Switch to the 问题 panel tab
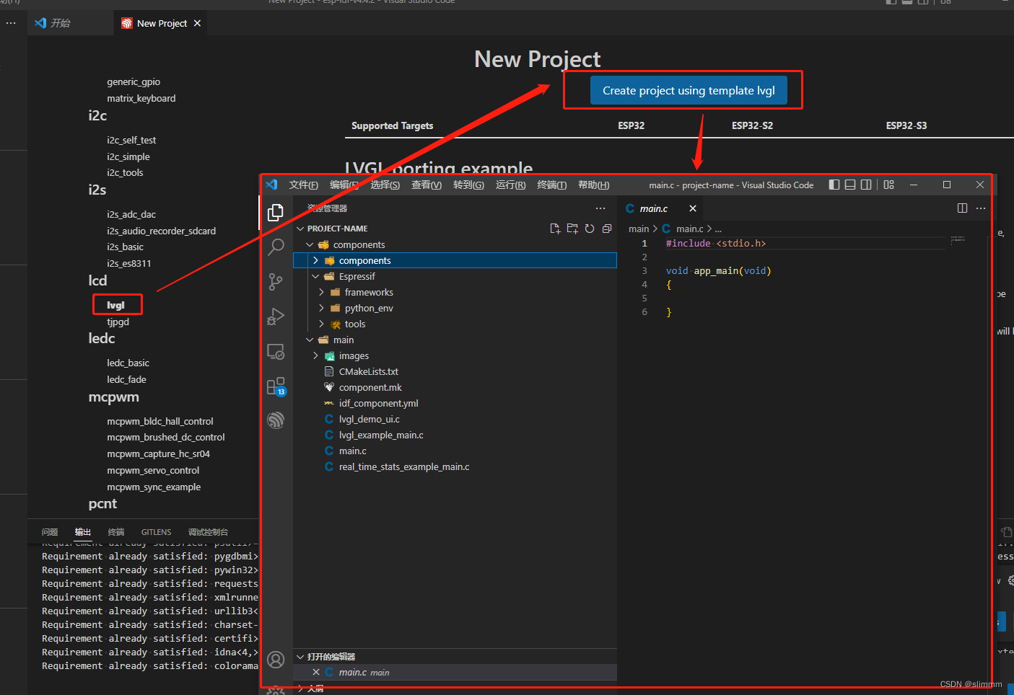Screen dimensions: 1014x695 tap(50, 532)
